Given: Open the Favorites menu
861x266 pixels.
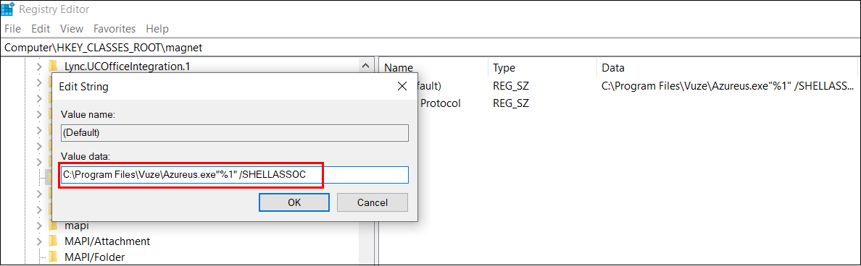Looking at the screenshot, I should (115, 29).
